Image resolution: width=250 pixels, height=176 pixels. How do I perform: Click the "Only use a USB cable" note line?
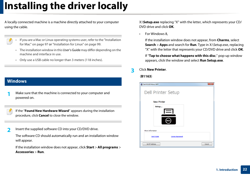click(61, 60)
